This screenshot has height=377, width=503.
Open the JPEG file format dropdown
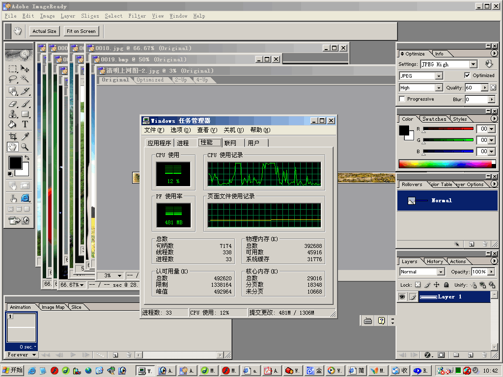coord(439,76)
